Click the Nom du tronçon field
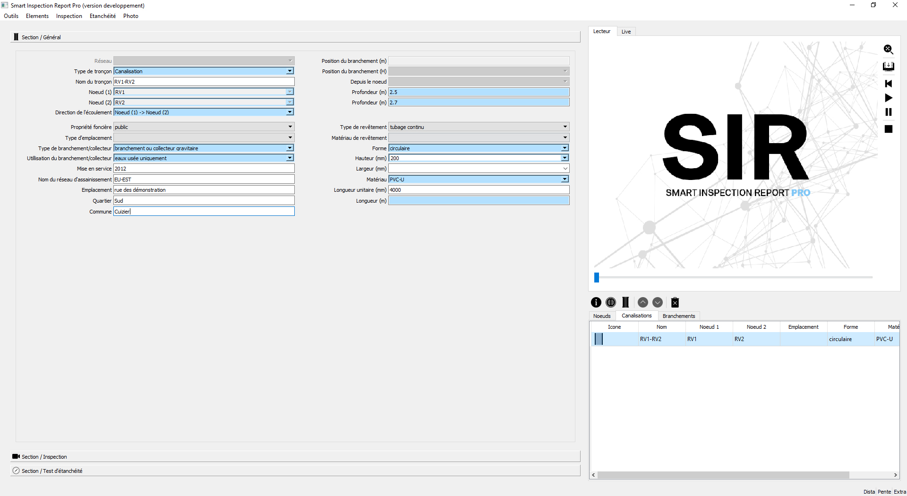Screen dimensions: 907x496 pyautogui.click(x=204, y=82)
